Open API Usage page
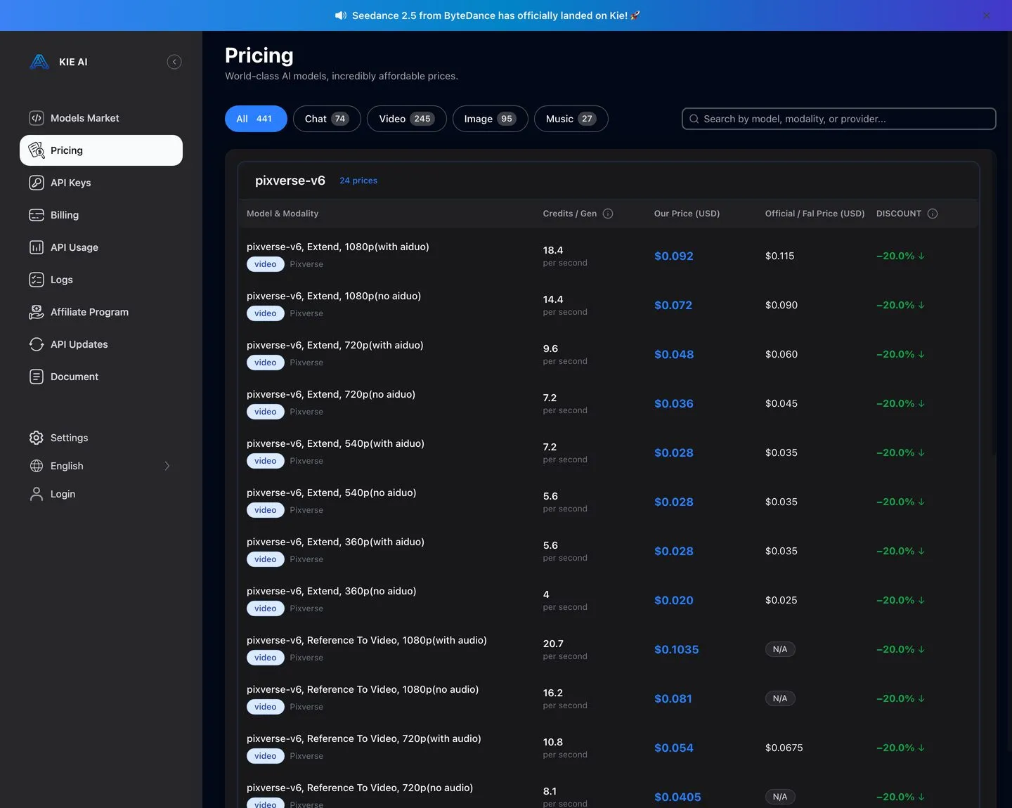The width and height of the screenshot is (1012, 808). coord(101,247)
